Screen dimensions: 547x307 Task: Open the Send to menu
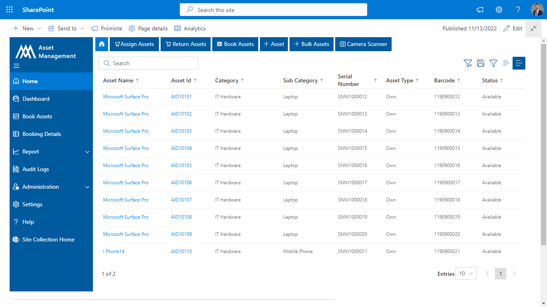click(66, 28)
